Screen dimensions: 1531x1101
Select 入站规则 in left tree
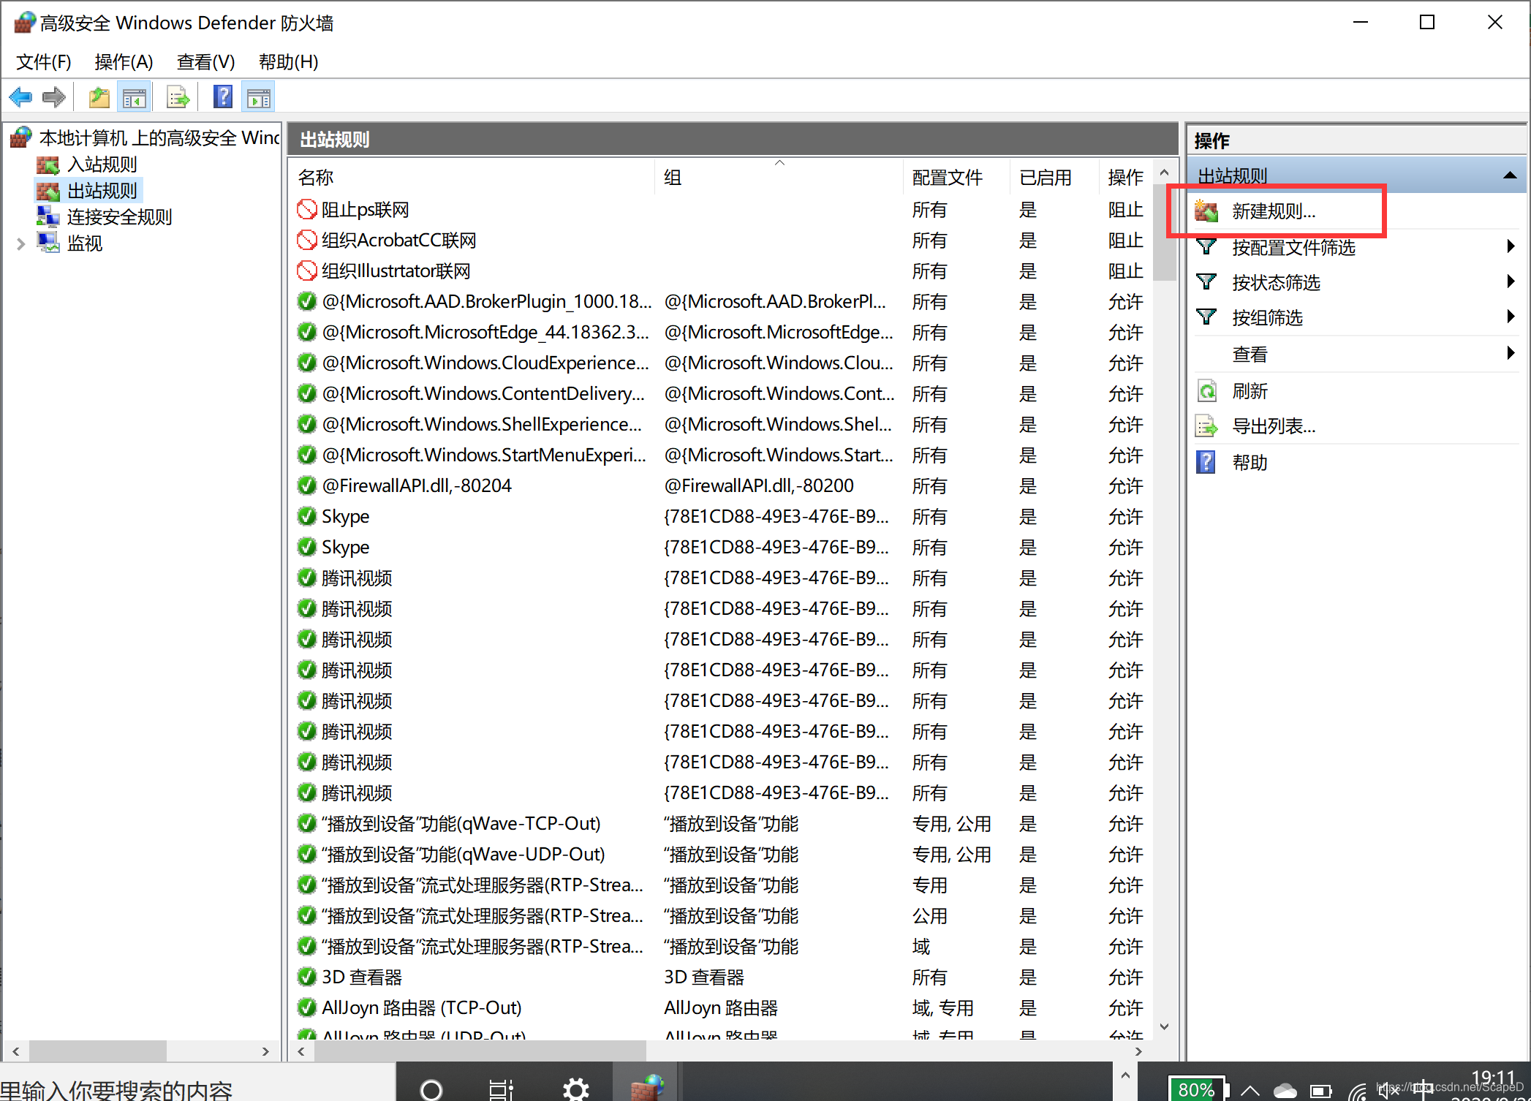pyautogui.click(x=102, y=164)
